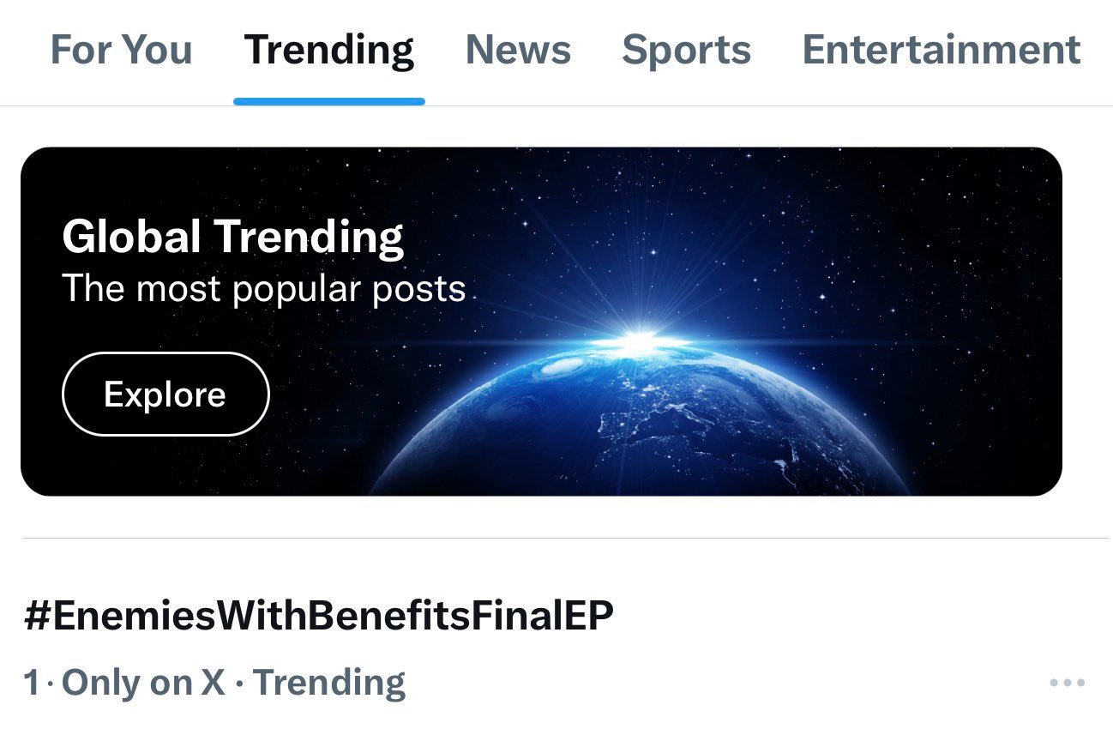The width and height of the screenshot is (1113, 741).
Task: Click the Explore button on the banner
Action: pyautogui.click(x=165, y=395)
